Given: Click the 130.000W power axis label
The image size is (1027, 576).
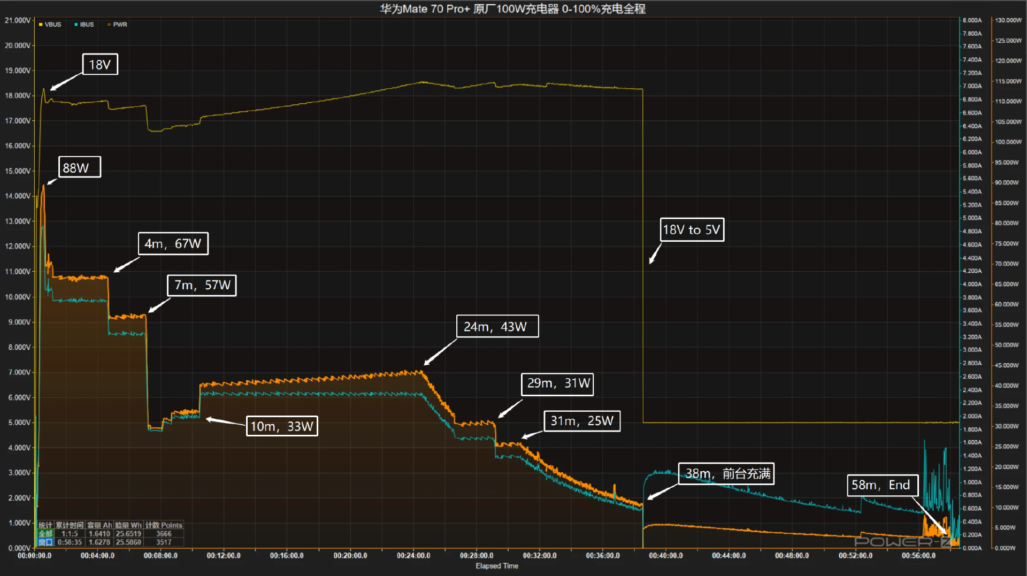Looking at the screenshot, I should (x=1008, y=20).
